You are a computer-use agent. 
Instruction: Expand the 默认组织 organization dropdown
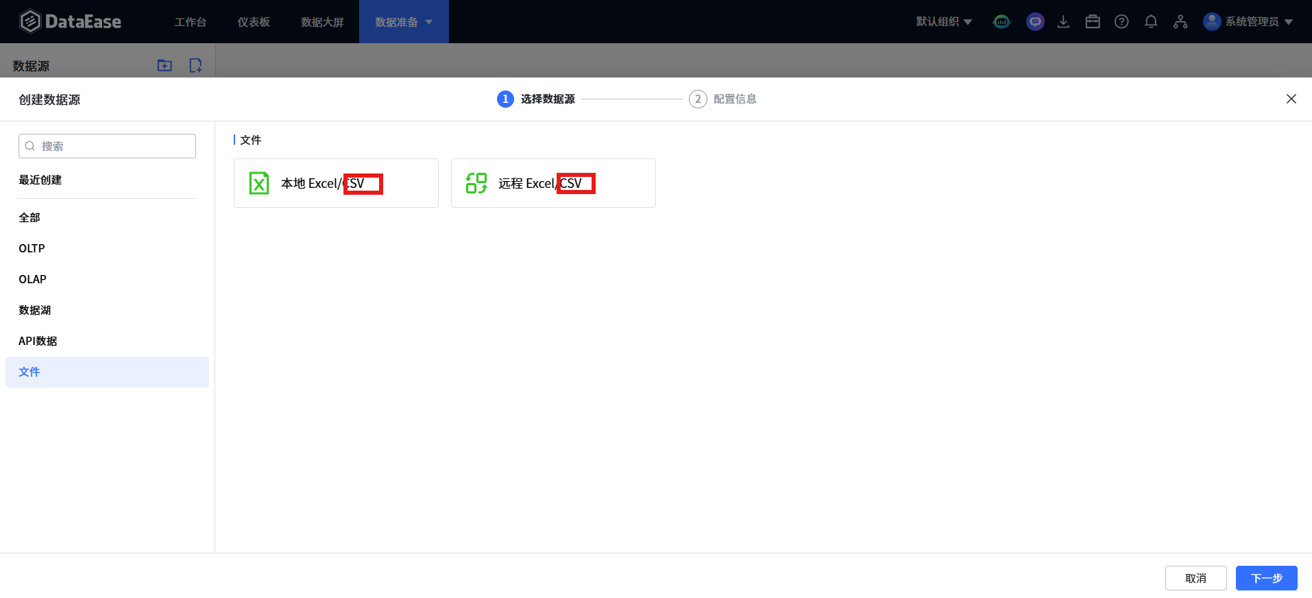944,22
